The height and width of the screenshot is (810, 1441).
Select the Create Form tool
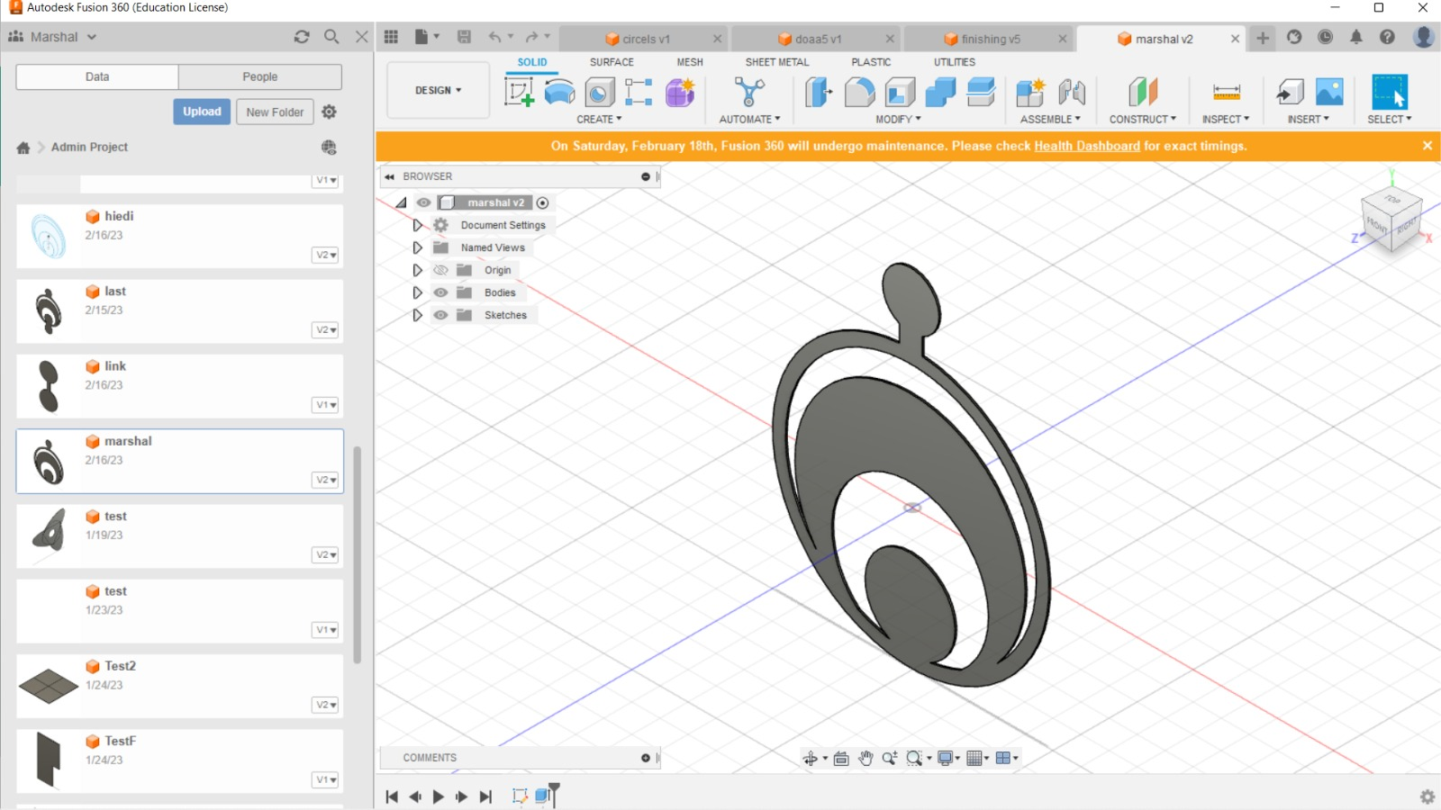coord(680,92)
